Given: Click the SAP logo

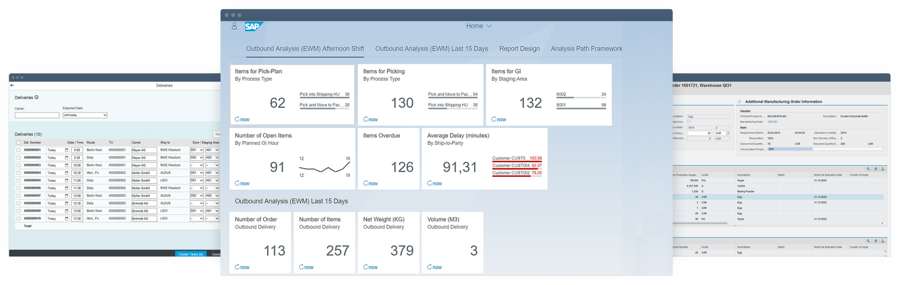Looking at the screenshot, I should [254, 26].
